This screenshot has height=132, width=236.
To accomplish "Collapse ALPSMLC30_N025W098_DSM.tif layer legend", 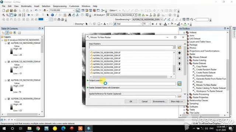I will pyautogui.click(x=6, y=43).
